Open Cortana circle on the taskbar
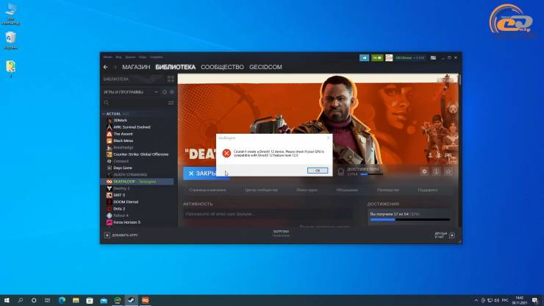This screenshot has width=544, height=306. point(34,300)
